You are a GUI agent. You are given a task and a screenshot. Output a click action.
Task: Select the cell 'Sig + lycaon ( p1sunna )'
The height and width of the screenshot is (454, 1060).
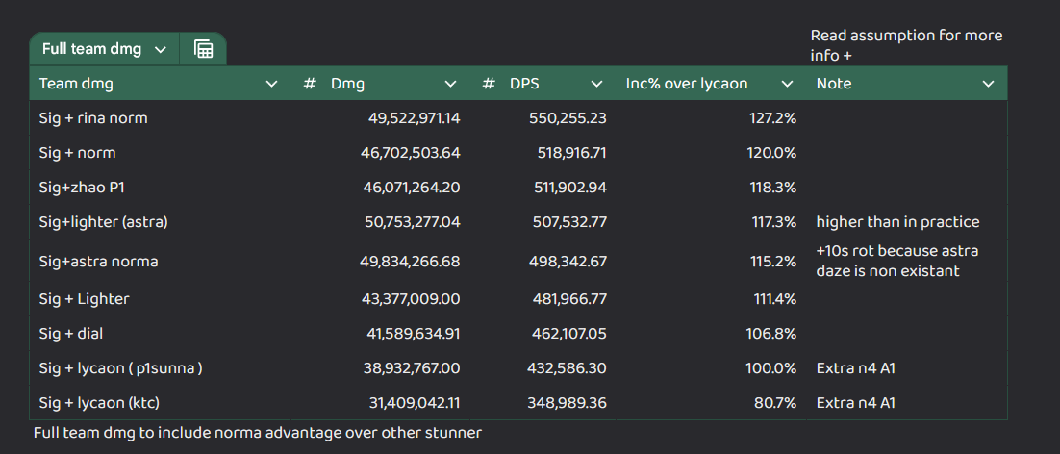(x=121, y=368)
